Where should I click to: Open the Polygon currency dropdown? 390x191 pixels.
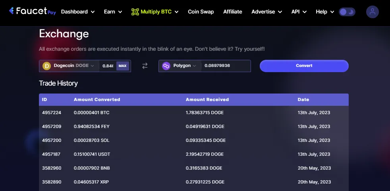[x=180, y=66]
